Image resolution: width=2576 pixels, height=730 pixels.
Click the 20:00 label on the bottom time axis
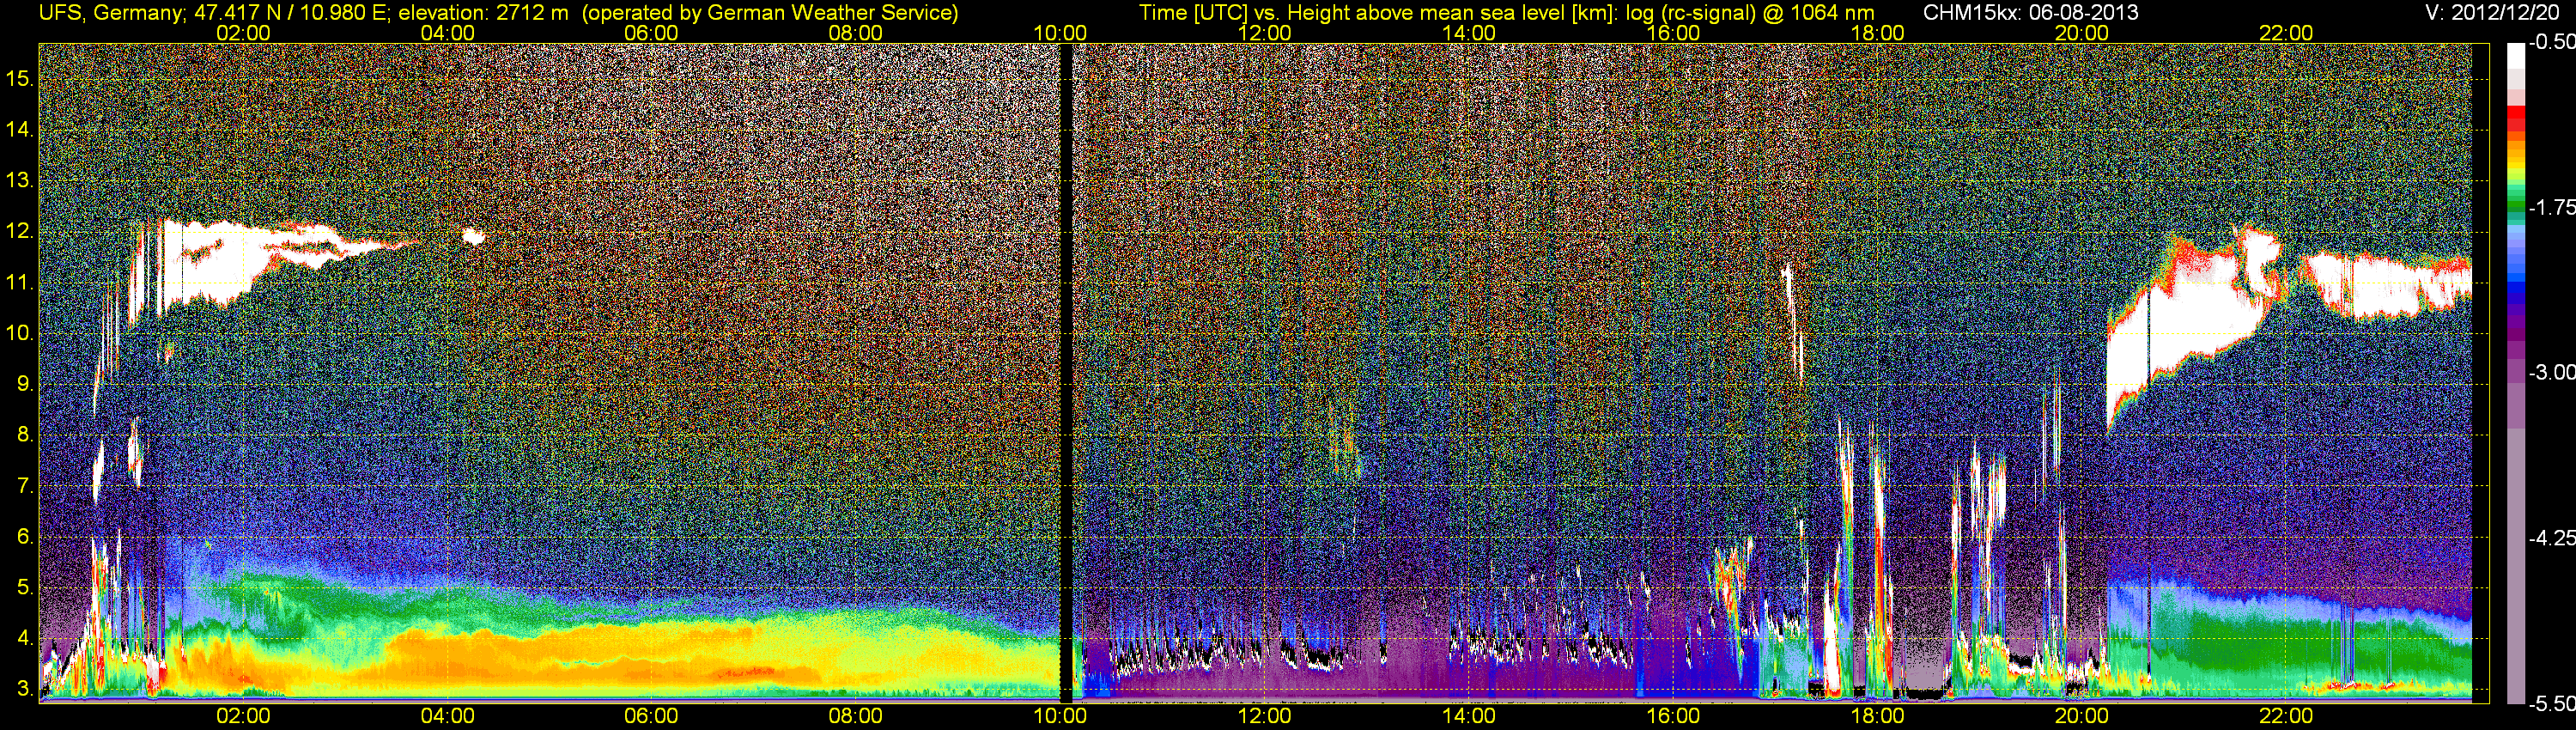click(2082, 716)
